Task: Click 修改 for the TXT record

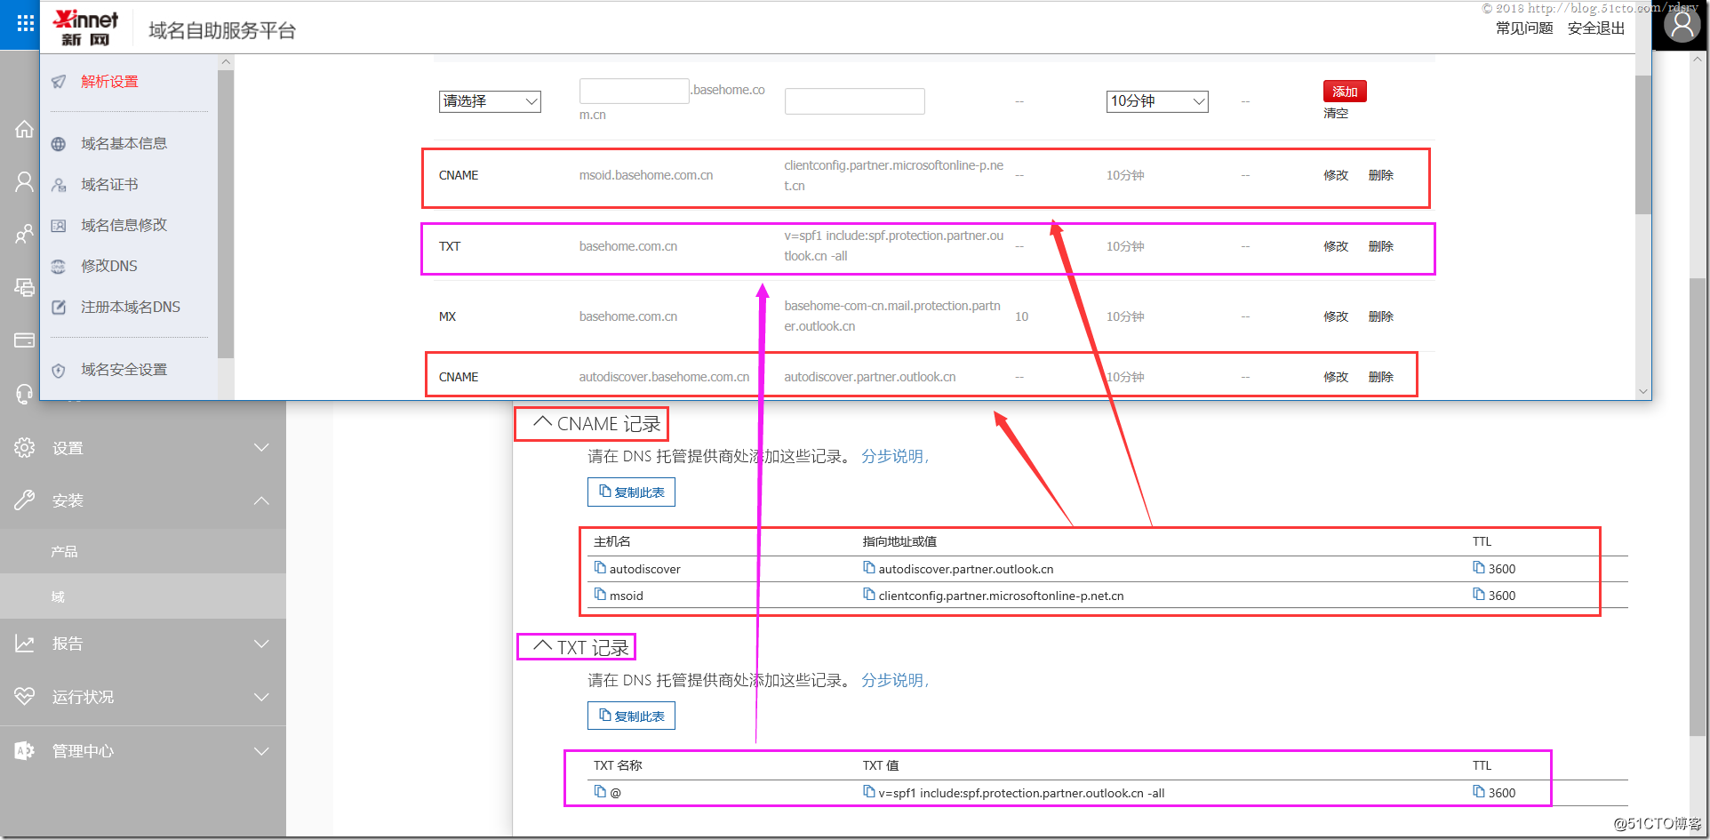Action: [x=1336, y=246]
